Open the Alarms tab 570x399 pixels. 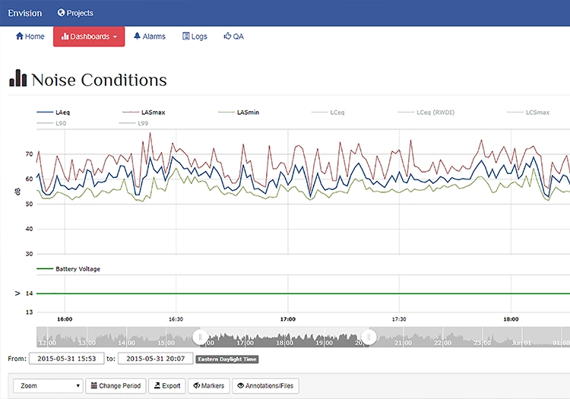click(150, 36)
